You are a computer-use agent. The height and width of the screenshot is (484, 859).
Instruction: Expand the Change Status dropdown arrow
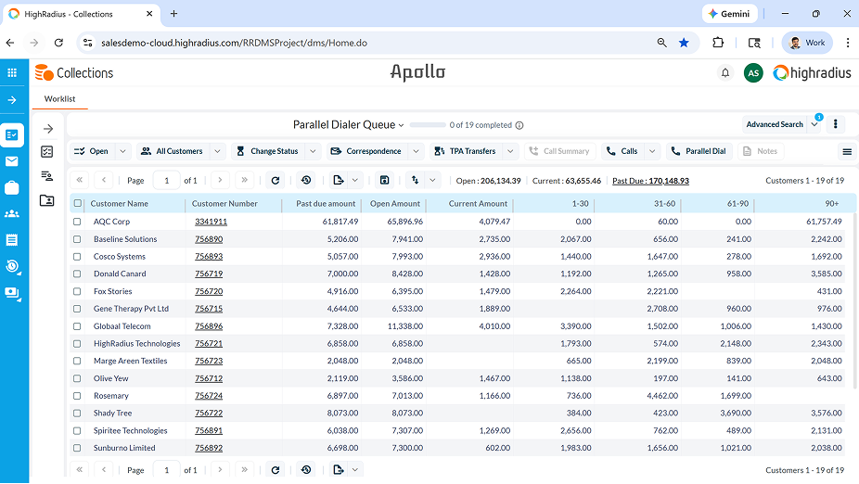(x=313, y=151)
